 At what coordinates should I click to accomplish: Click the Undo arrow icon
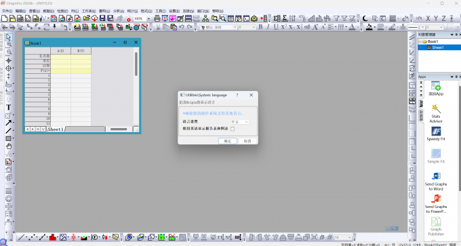point(182,27)
